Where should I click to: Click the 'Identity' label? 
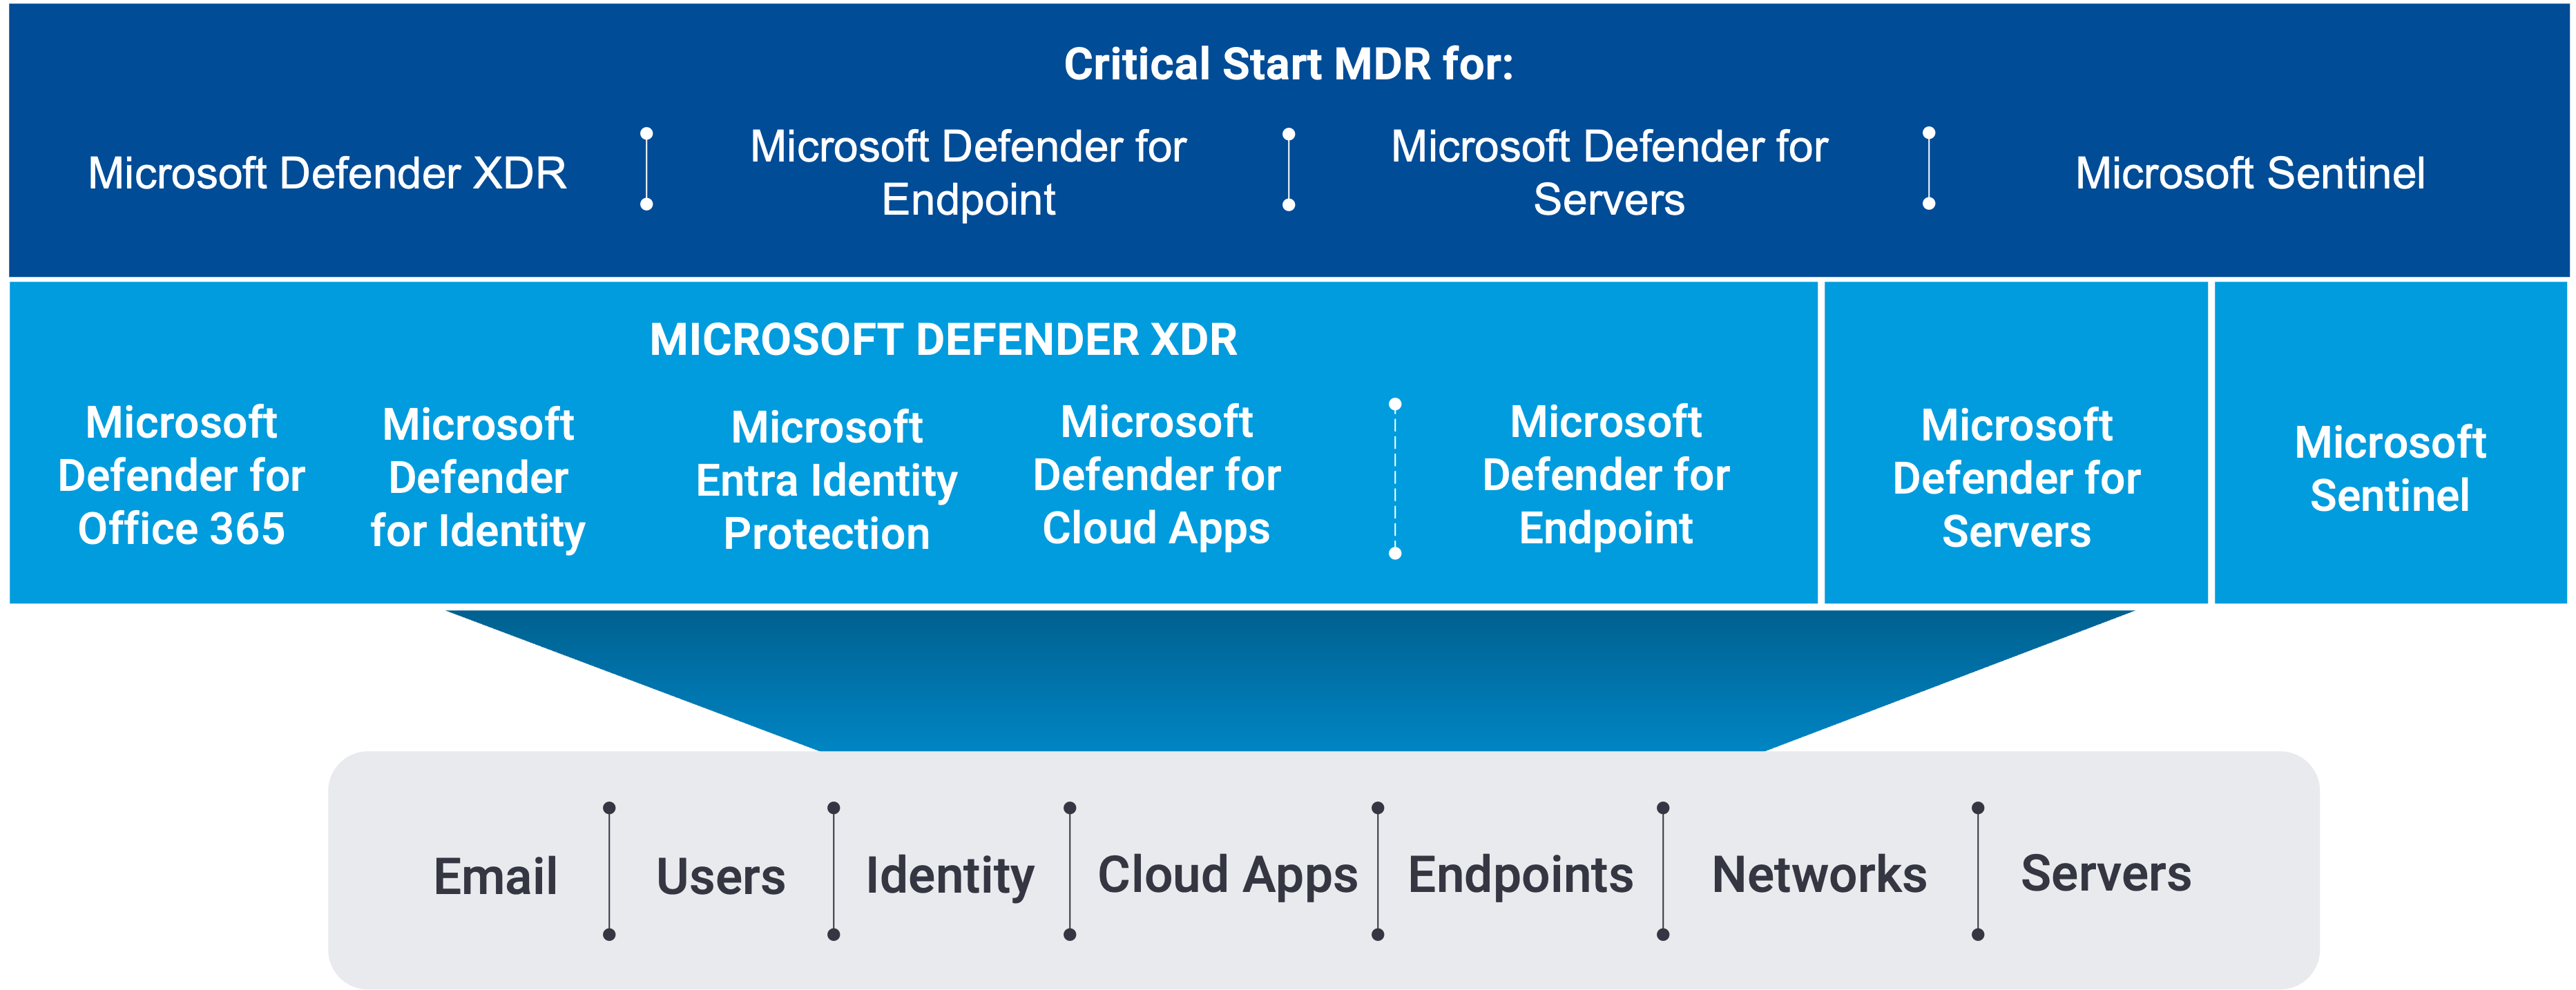[950, 877]
